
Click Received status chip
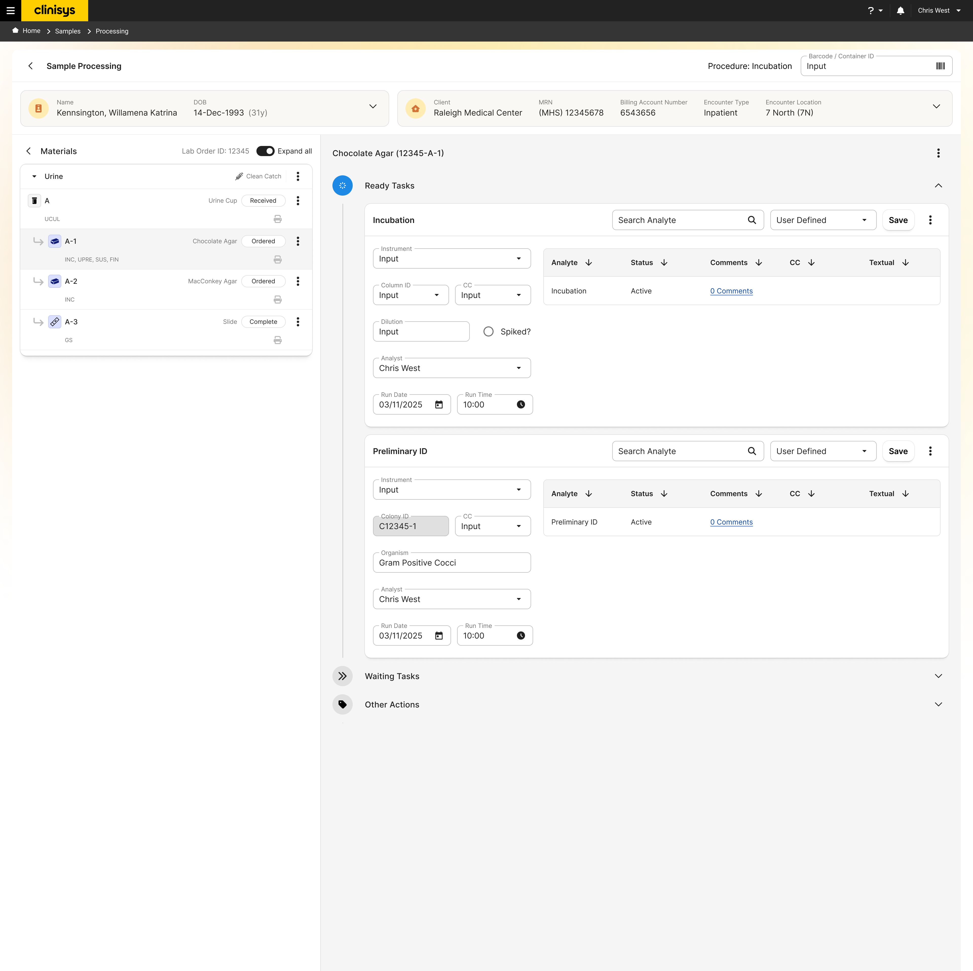pos(264,200)
